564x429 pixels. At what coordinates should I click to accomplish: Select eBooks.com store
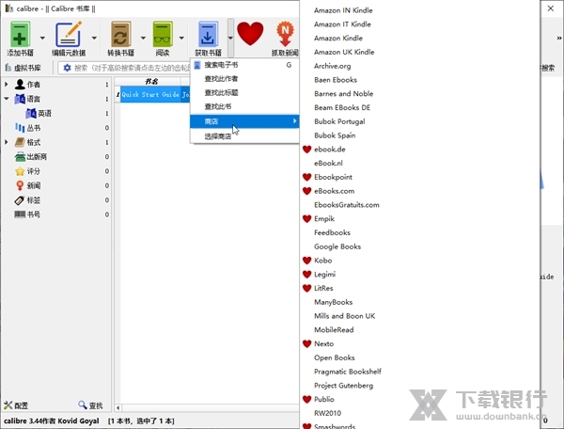[x=328, y=191]
